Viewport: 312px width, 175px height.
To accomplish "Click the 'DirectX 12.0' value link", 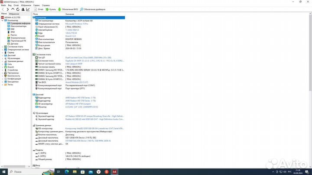I will point(71,35).
